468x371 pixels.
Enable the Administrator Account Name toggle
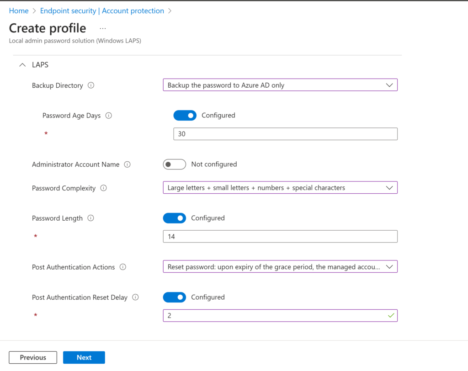pos(174,164)
